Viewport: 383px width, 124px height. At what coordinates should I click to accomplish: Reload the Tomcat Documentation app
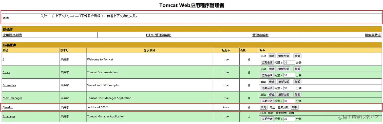click(284, 69)
